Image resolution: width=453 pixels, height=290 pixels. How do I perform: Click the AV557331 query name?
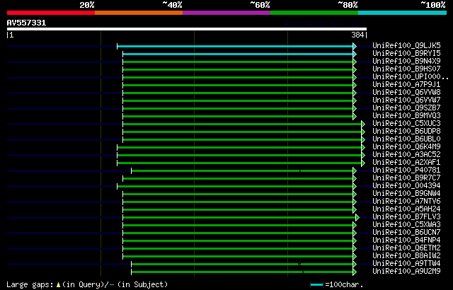pyautogui.click(x=27, y=23)
